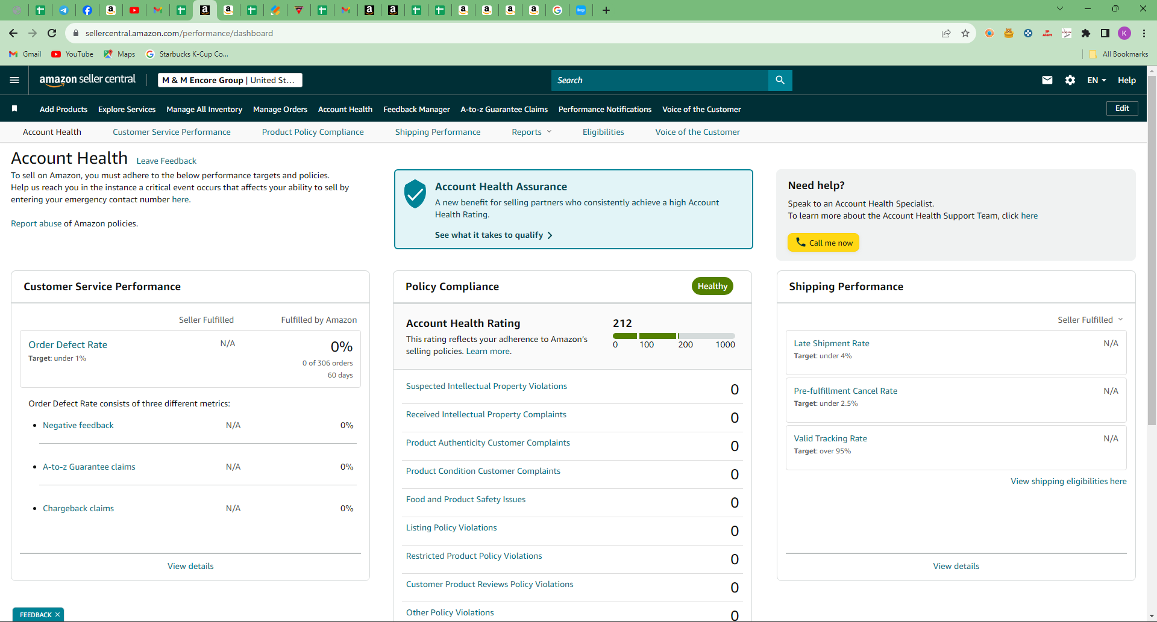Click View shipping eligibilities here
The image size is (1157, 622).
click(x=1068, y=481)
